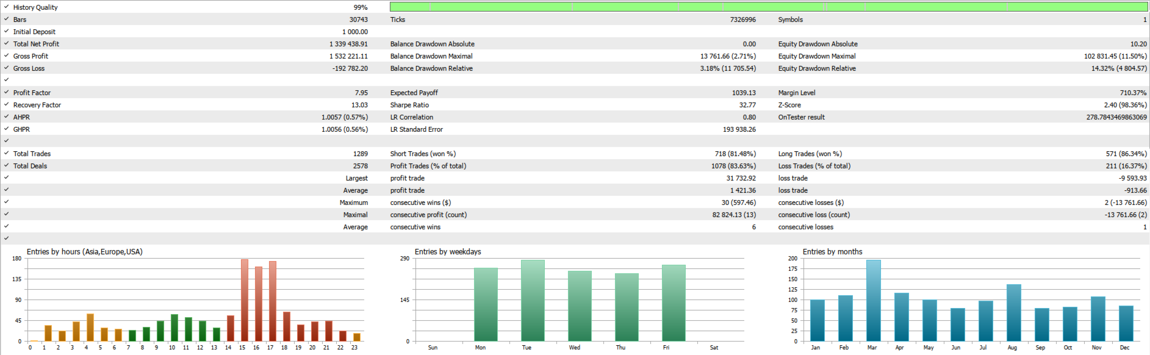Click the green History Quality progress bar

(x=769, y=7)
